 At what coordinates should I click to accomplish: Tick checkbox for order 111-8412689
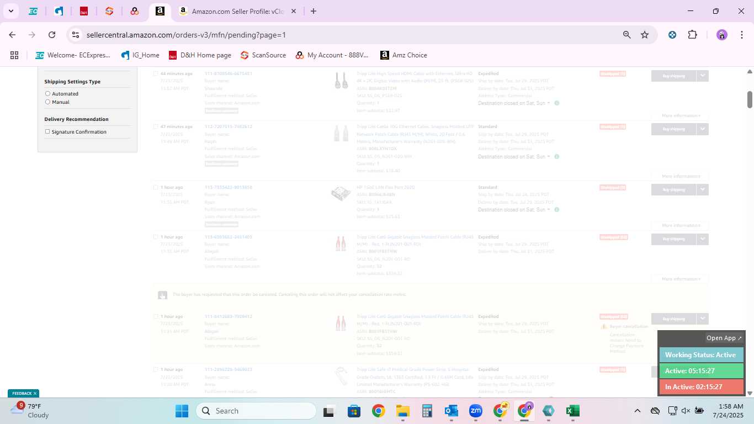156,316
